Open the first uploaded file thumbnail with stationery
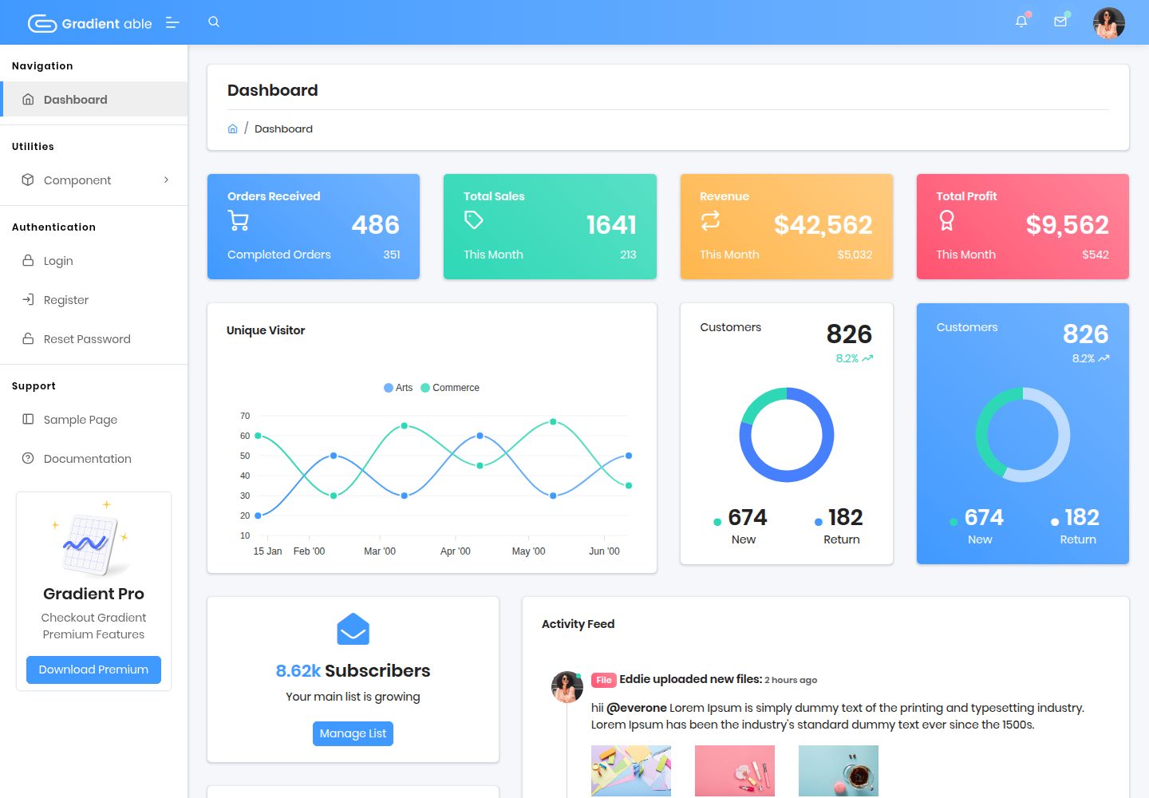Image resolution: width=1149 pixels, height=798 pixels. click(x=631, y=771)
